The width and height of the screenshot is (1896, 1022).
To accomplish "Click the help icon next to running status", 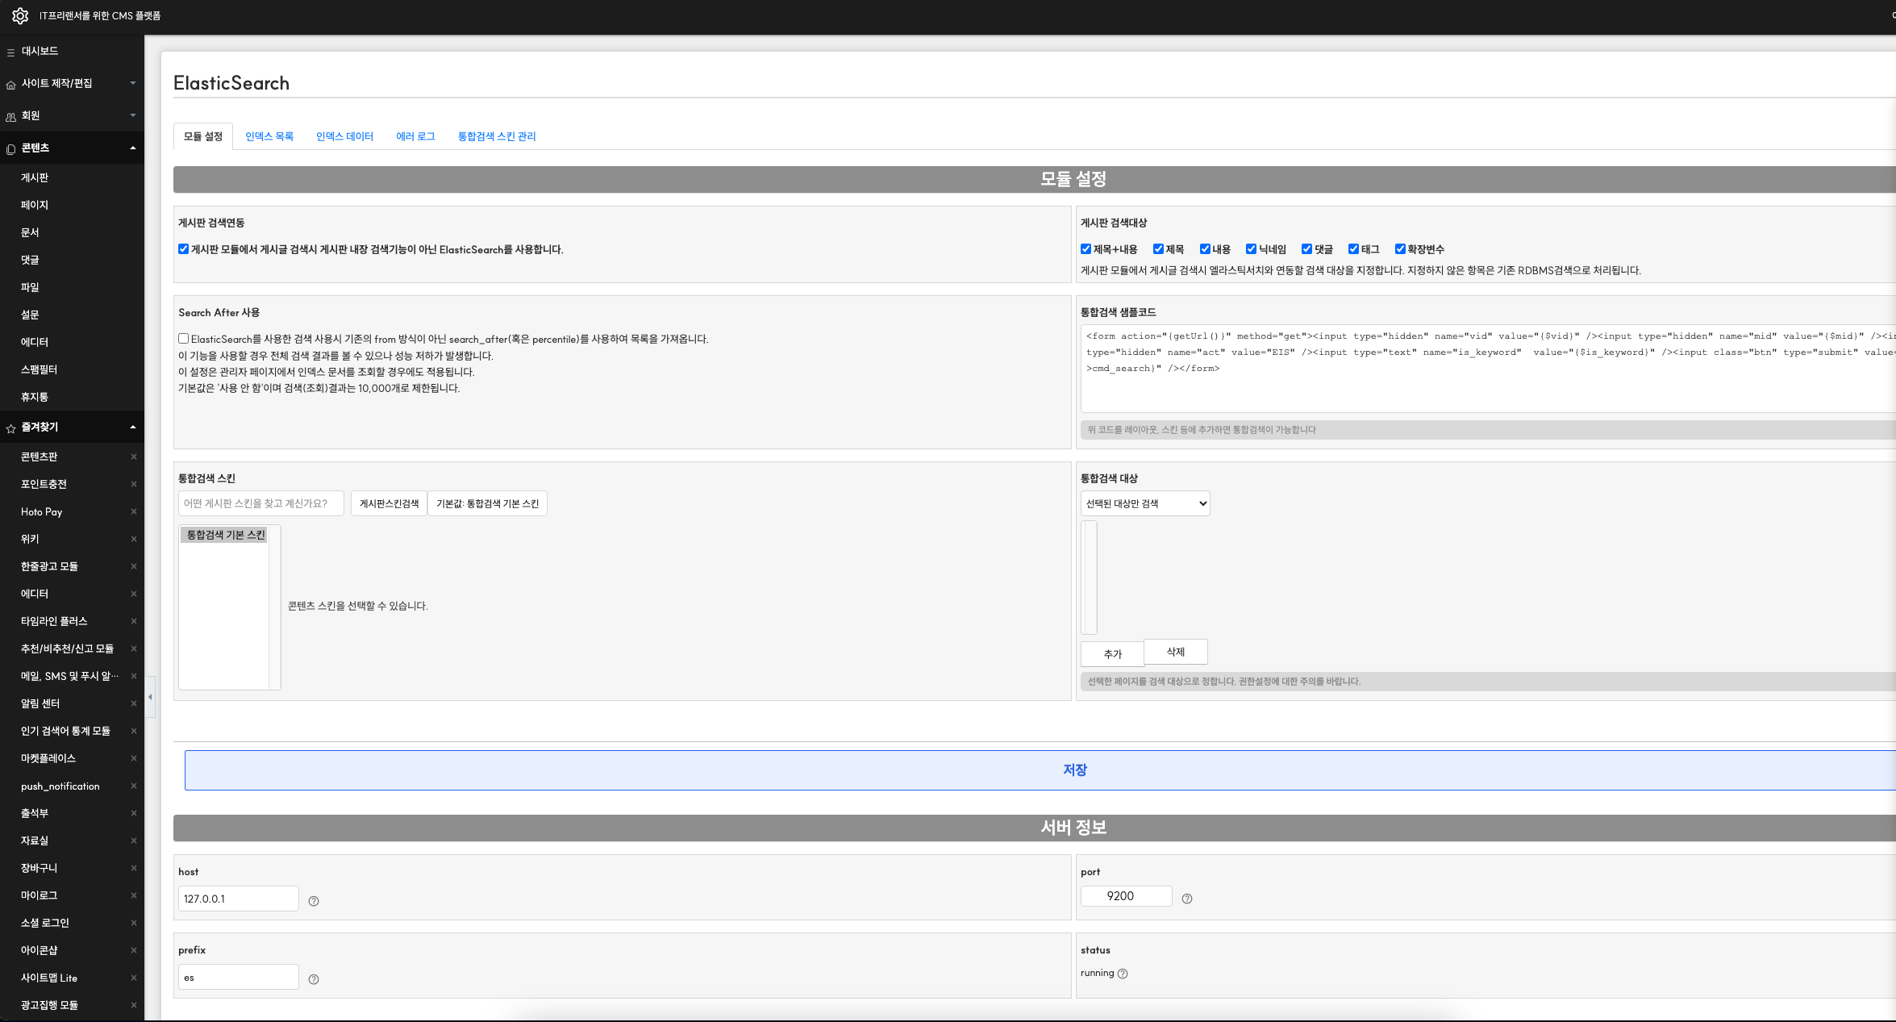I will (x=1123, y=974).
